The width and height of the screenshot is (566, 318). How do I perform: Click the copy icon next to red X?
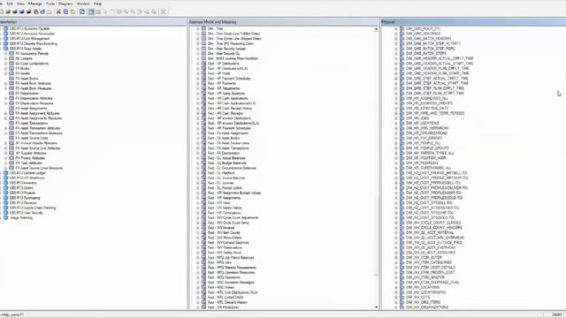coord(65,11)
